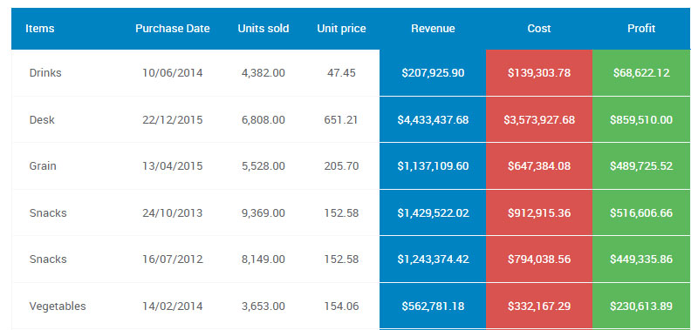Select the Units sold column header
698x330 pixels.
click(263, 29)
